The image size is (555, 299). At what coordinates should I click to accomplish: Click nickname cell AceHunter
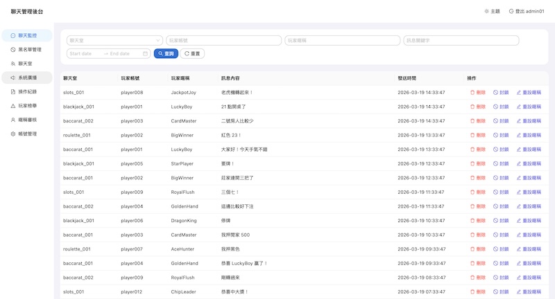[x=182, y=249]
